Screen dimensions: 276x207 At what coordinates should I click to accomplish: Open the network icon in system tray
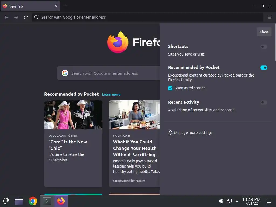pyautogui.click(x=229, y=201)
